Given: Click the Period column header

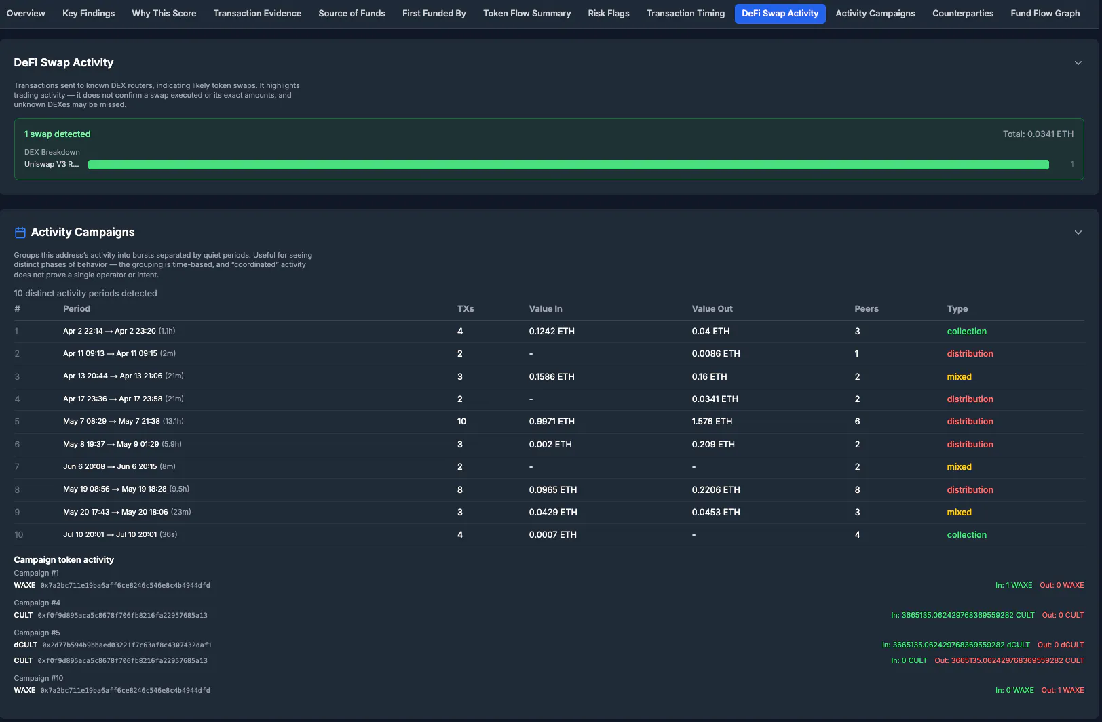Looking at the screenshot, I should tap(77, 309).
